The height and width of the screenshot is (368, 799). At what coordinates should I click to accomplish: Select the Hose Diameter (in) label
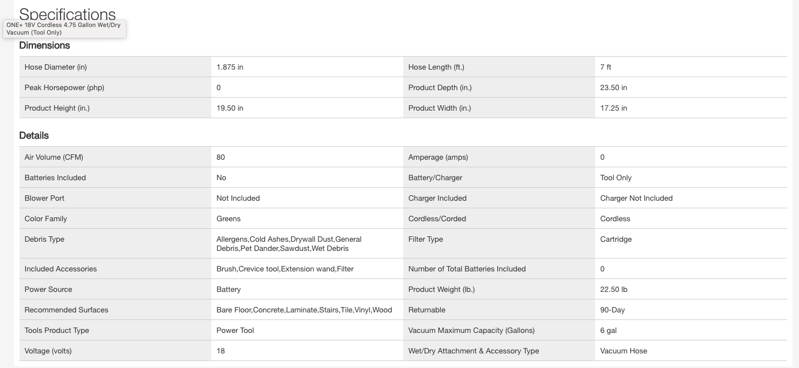(56, 67)
